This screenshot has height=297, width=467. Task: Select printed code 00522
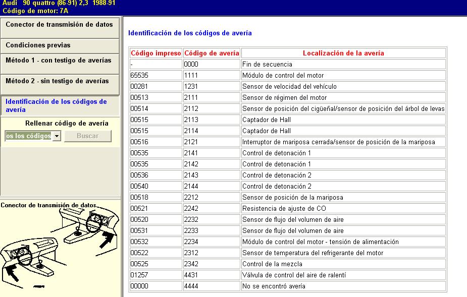(x=156, y=253)
